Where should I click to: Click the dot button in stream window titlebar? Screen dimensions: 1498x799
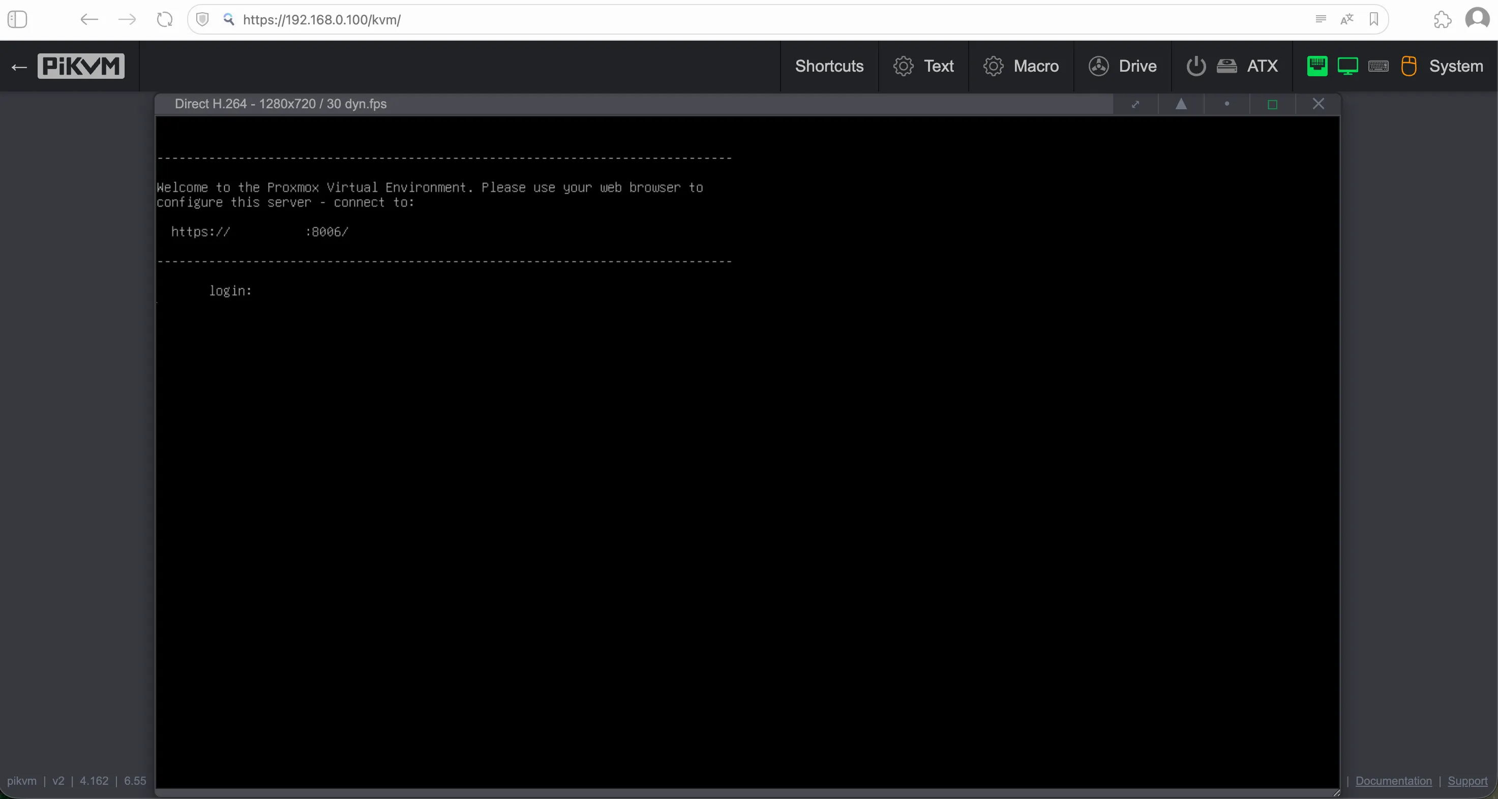click(1226, 104)
